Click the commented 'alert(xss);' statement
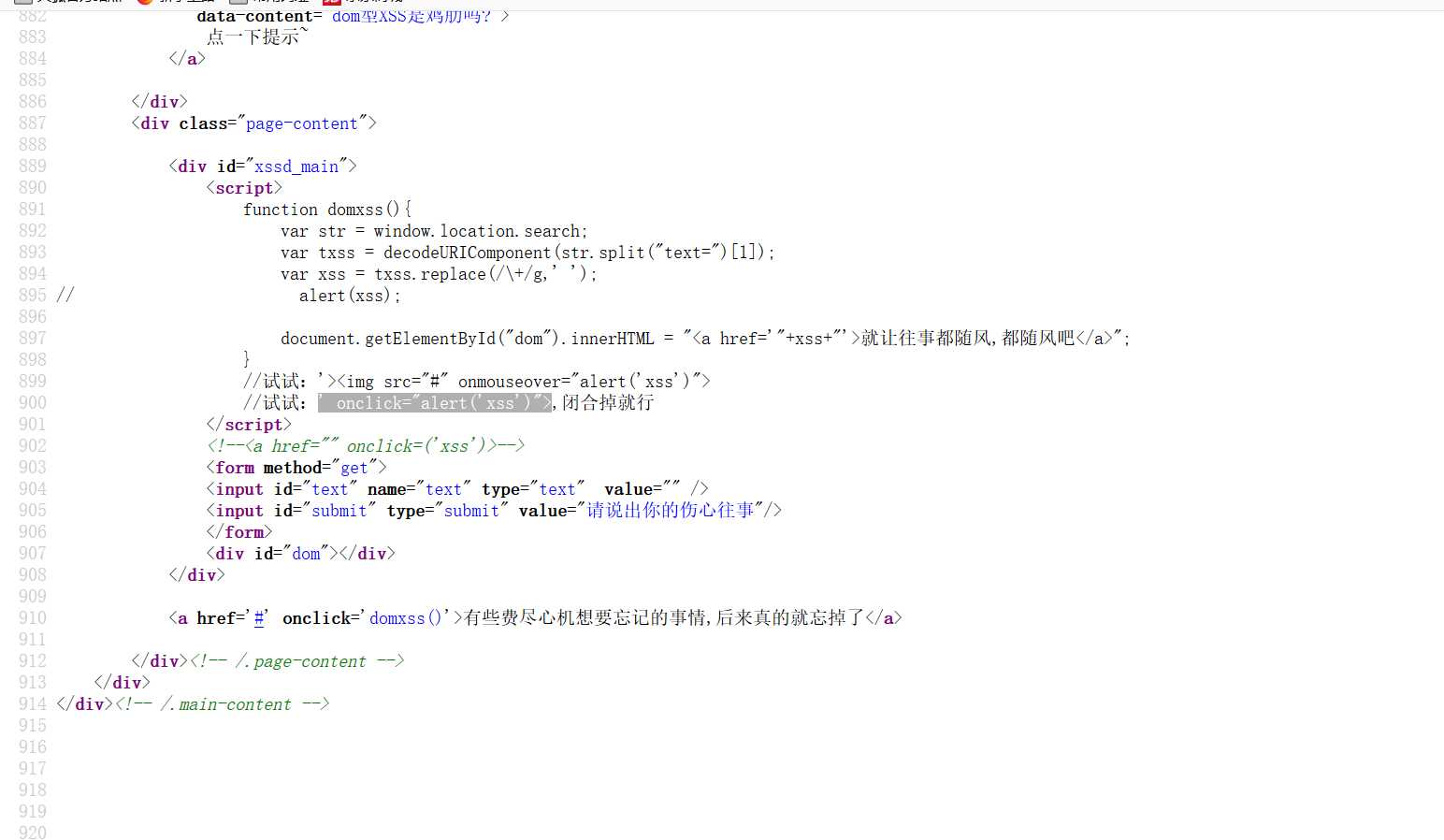Viewport: 1444px width, 840px height. 350,296
